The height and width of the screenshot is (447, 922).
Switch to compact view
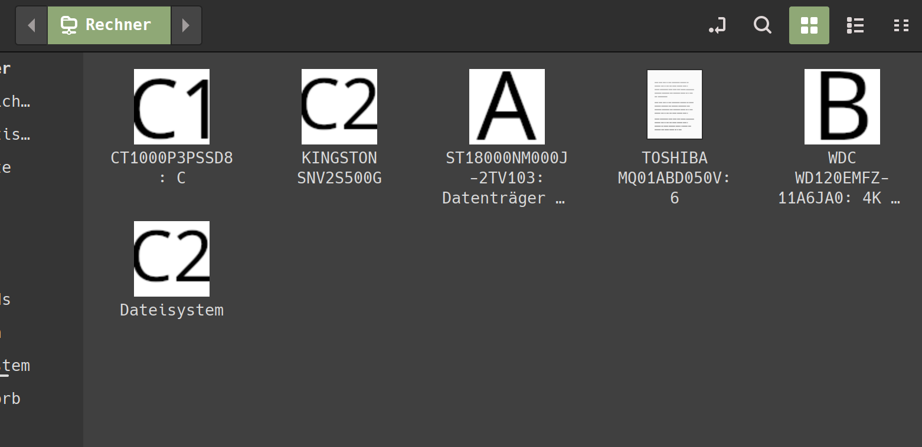pos(901,25)
